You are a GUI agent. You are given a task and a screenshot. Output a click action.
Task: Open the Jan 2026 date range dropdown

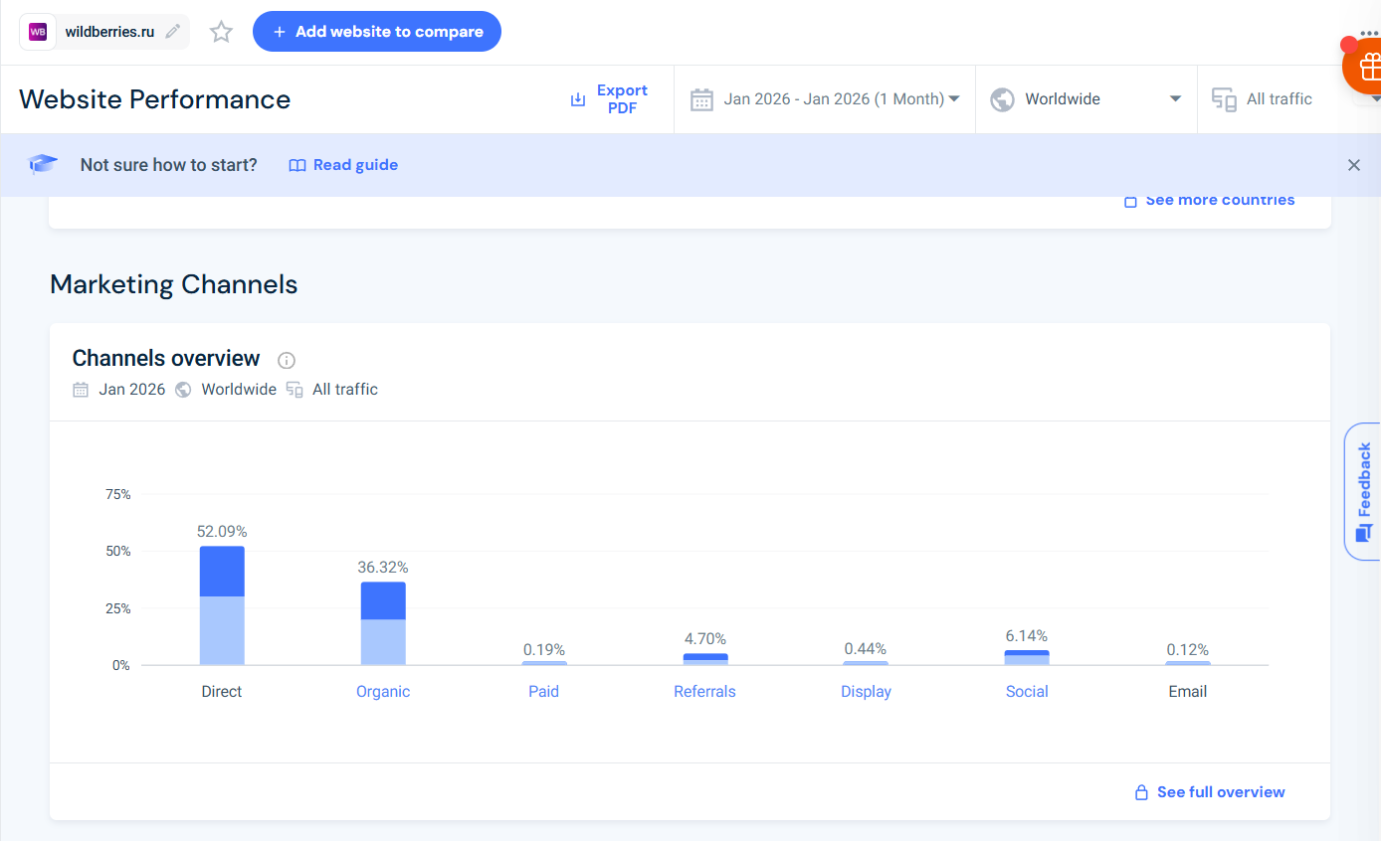tap(841, 99)
